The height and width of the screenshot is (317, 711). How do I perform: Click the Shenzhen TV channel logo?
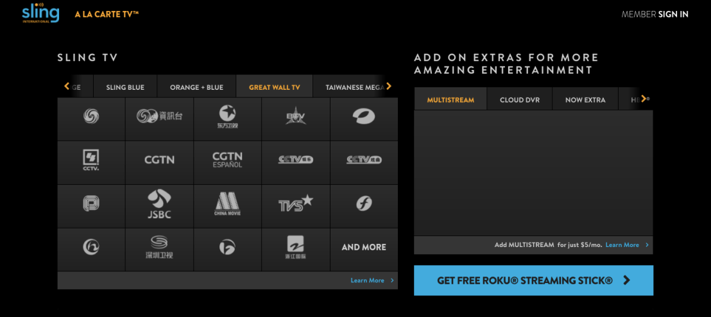coord(159,247)
